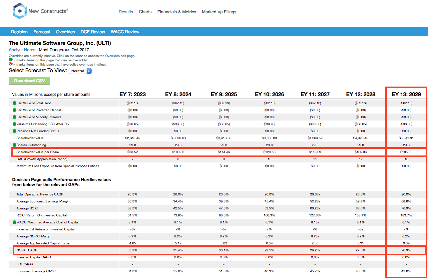The height and width of the screenshot is (279, 428).
Task: Click the Invested Capital CAGR row label
Action: [34, 257]
